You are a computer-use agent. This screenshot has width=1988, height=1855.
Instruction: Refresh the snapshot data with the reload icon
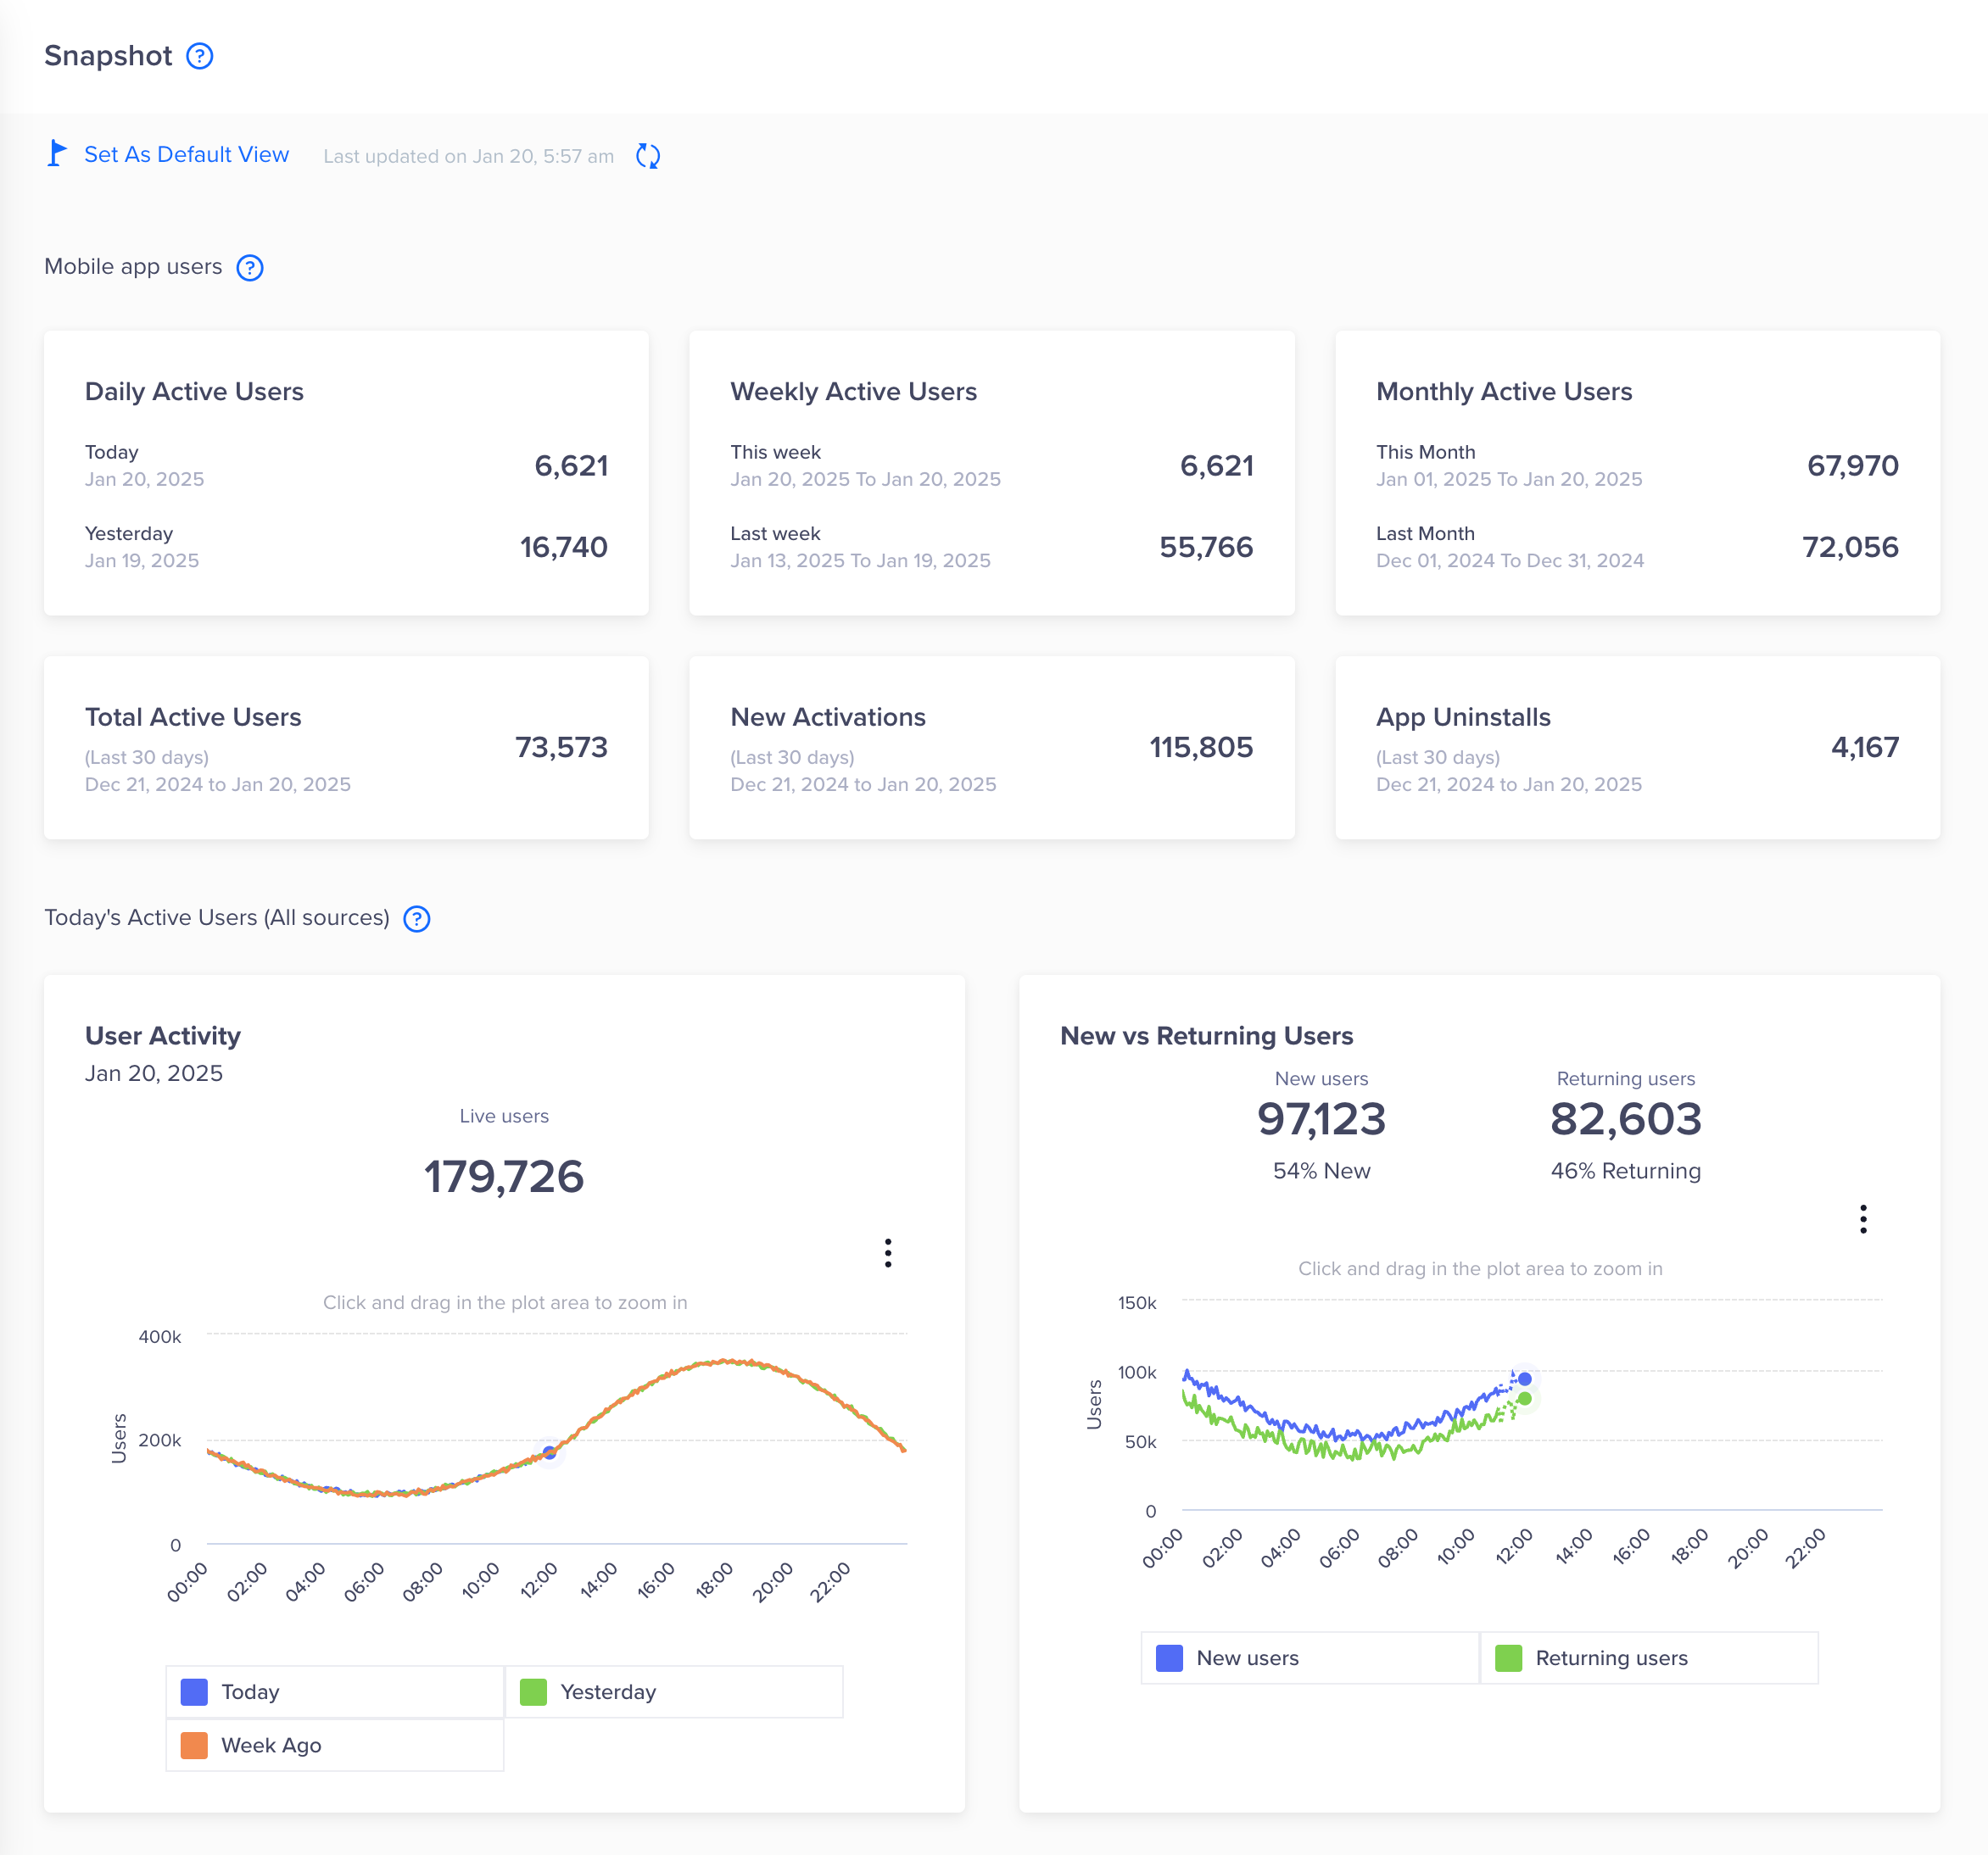coord(648,156)
